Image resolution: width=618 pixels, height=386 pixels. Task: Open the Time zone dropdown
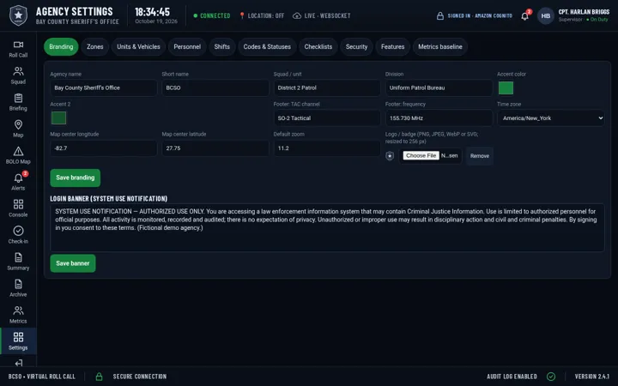pos(550,118)
